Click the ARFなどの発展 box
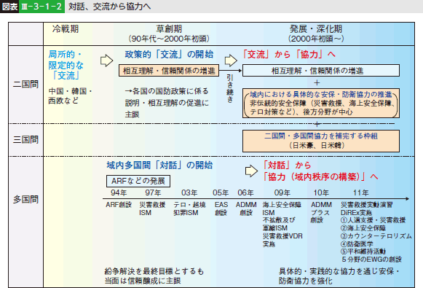423x288 pixels. [x=138, y=181]
